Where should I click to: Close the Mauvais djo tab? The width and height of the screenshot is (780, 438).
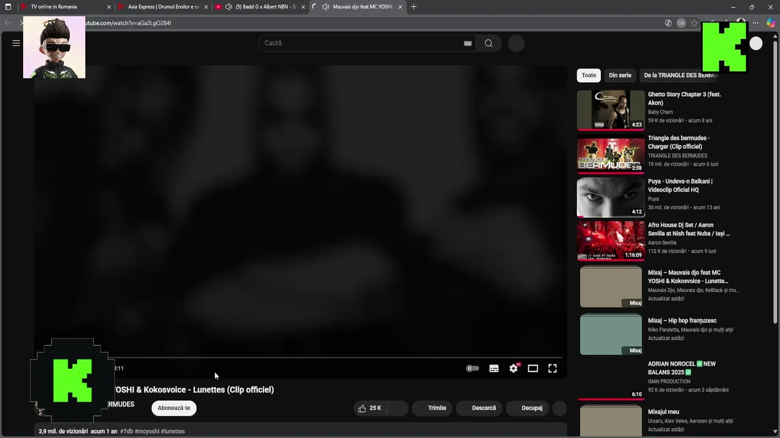[x=400, y=7]
